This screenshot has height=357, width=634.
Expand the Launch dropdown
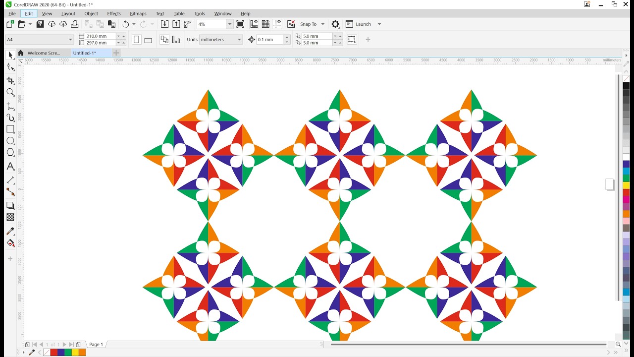pos(379,24)
